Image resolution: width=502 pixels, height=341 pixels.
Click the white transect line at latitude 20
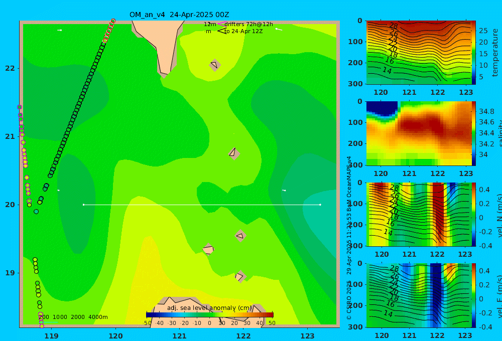click(x=202, y=205)
